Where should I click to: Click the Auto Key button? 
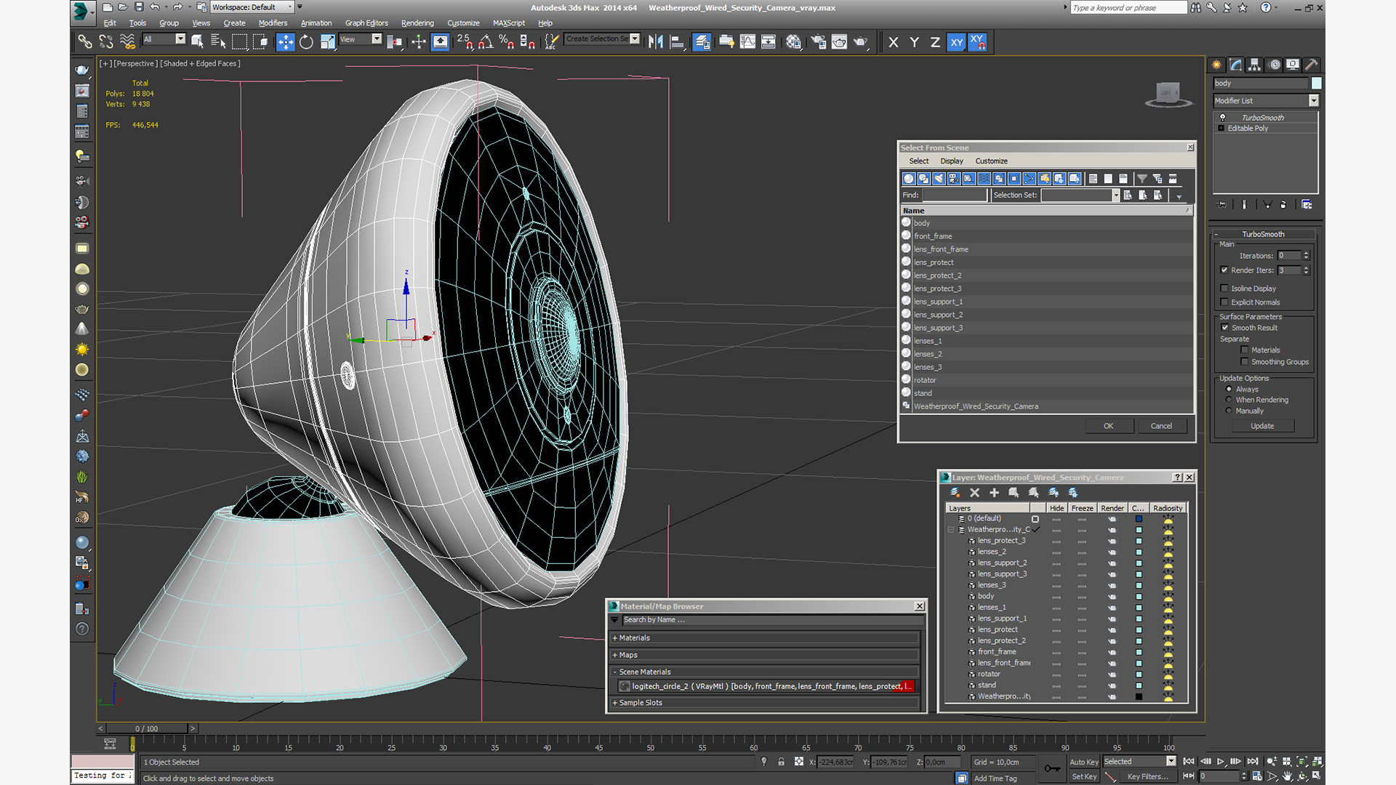(x=1083, y=762)
